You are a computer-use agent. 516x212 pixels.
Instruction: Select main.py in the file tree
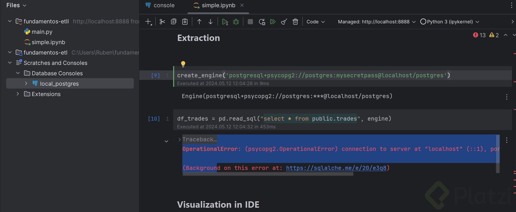coord(42,32)
